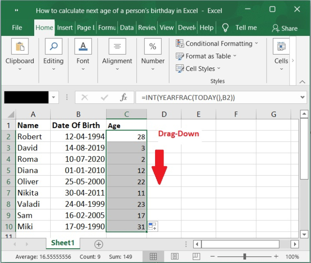This screenshot has height=263, width=311.
Task: Confirm formula entry with checkmark icon
Action: [x=104, y=97]
